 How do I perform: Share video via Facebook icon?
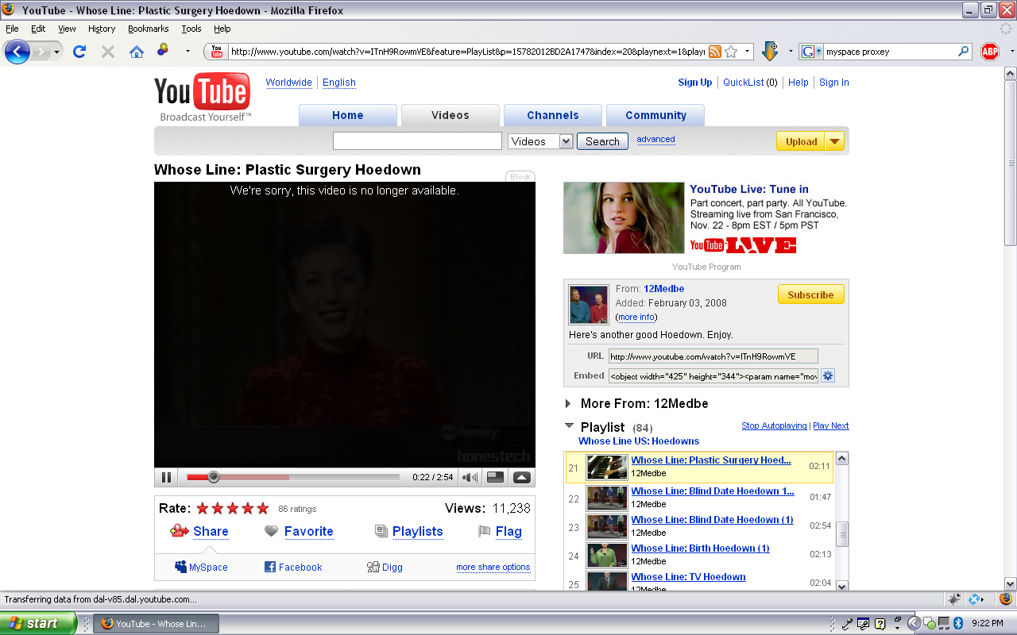270,568
